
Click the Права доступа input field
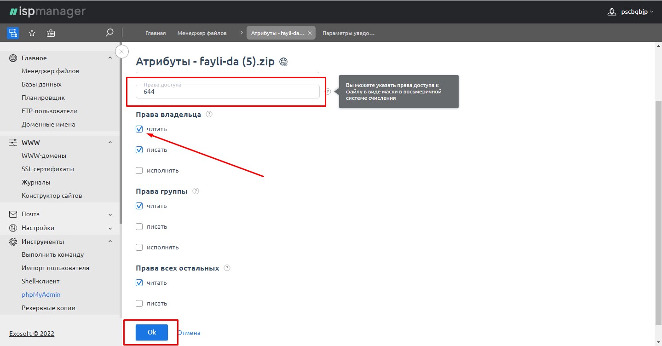point(228,92)
